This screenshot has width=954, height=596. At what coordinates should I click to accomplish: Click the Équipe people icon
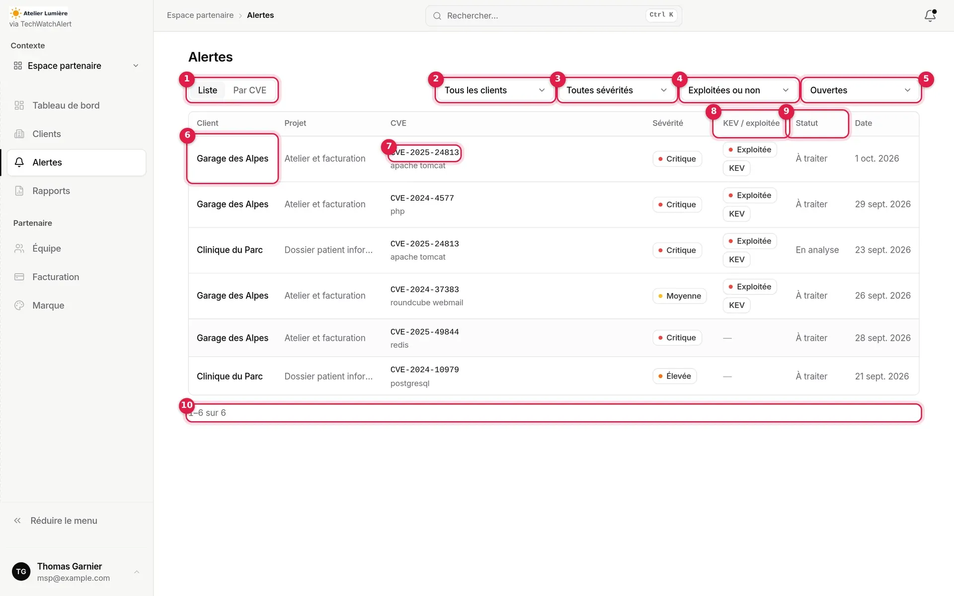(x=19, y=248)
